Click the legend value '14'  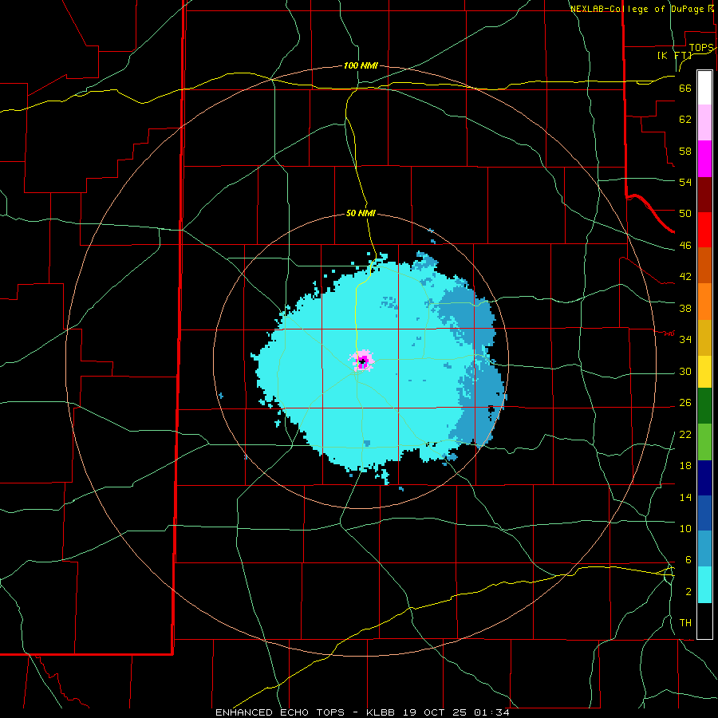(685, 497)
